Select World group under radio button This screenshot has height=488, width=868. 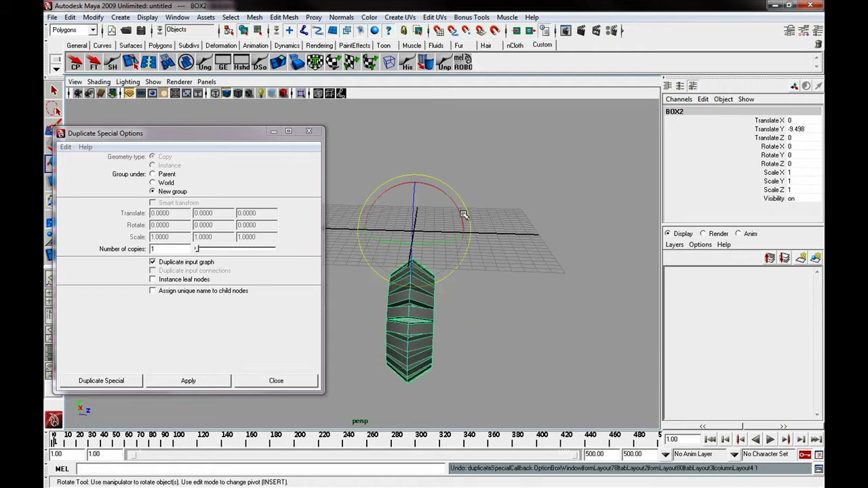click(x=152, y=183)
